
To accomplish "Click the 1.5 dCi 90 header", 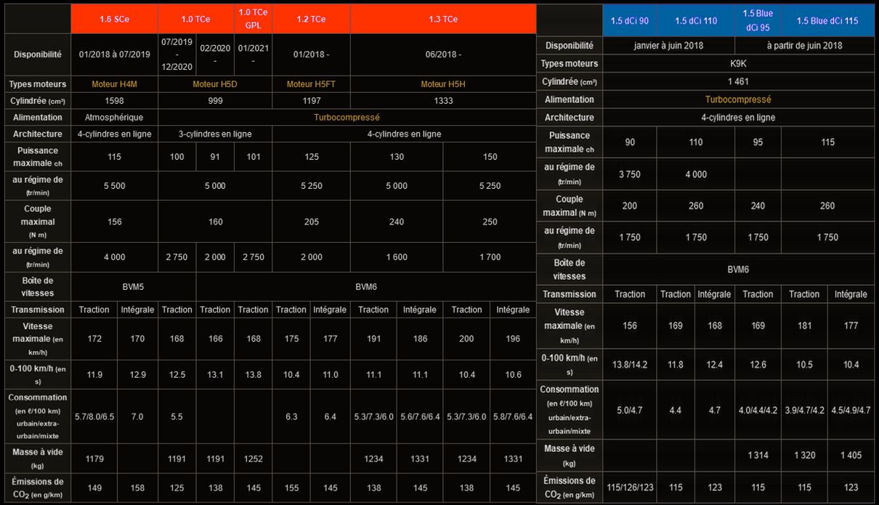I will click(630, 21).
